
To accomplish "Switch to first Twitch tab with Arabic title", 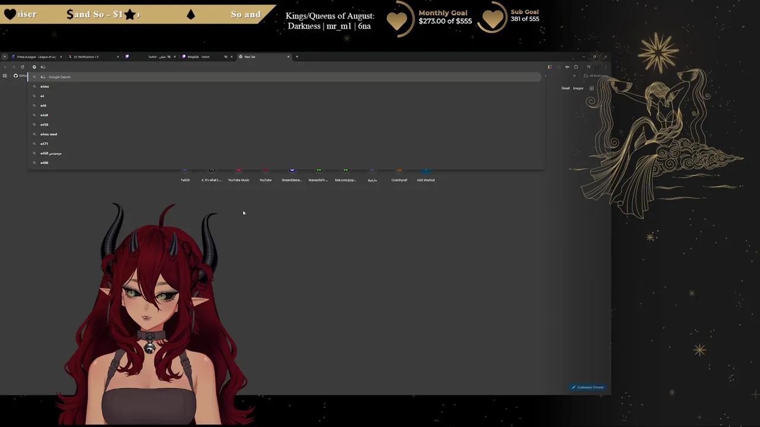I will coord(152,57).
